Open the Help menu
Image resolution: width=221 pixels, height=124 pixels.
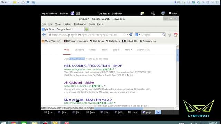(x=100, y=24)
